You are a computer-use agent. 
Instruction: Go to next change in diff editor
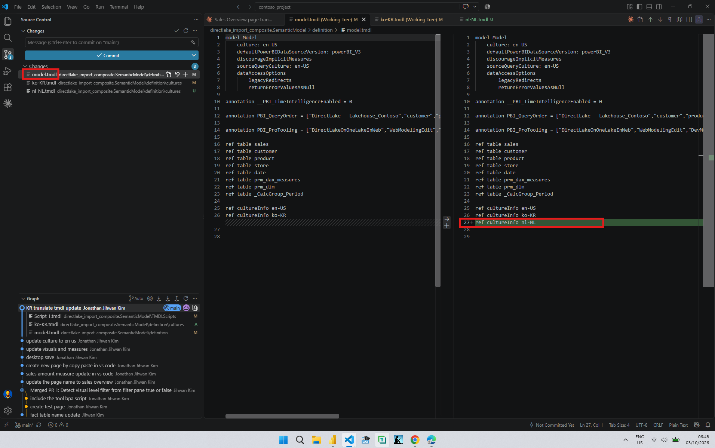(x=660, y=19)
